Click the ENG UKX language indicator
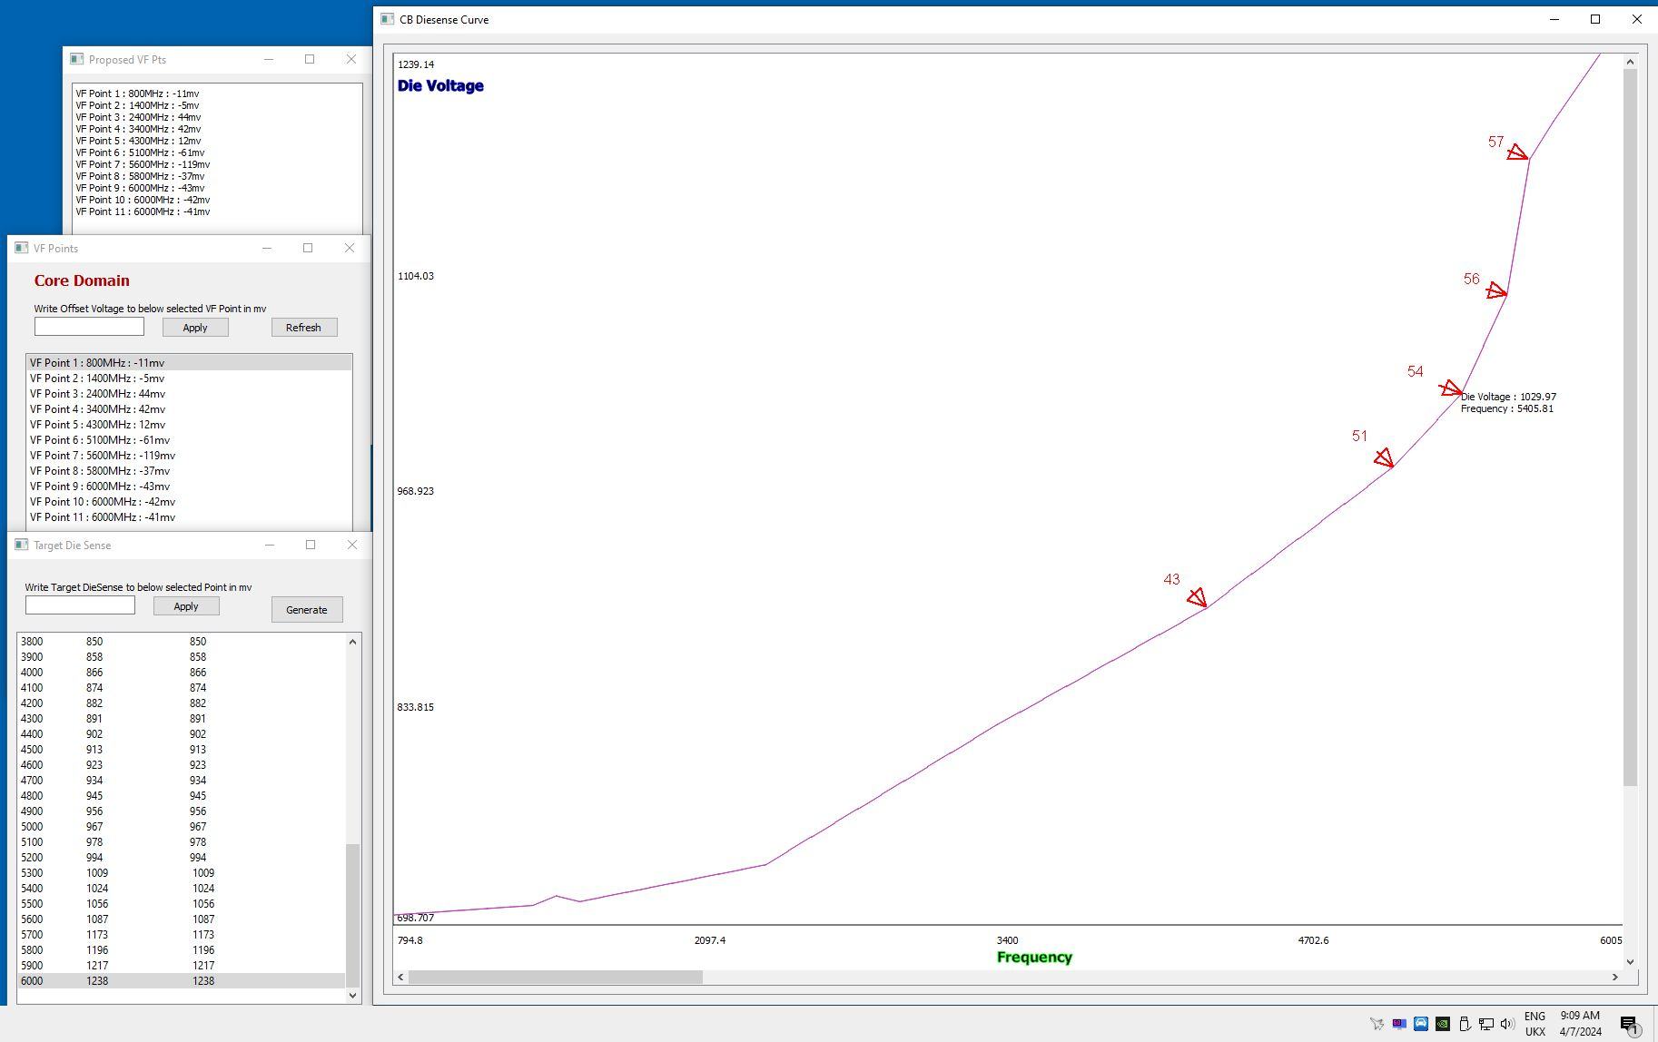Screen dimensions: 1658x1042 (x=1535, y=1024)
